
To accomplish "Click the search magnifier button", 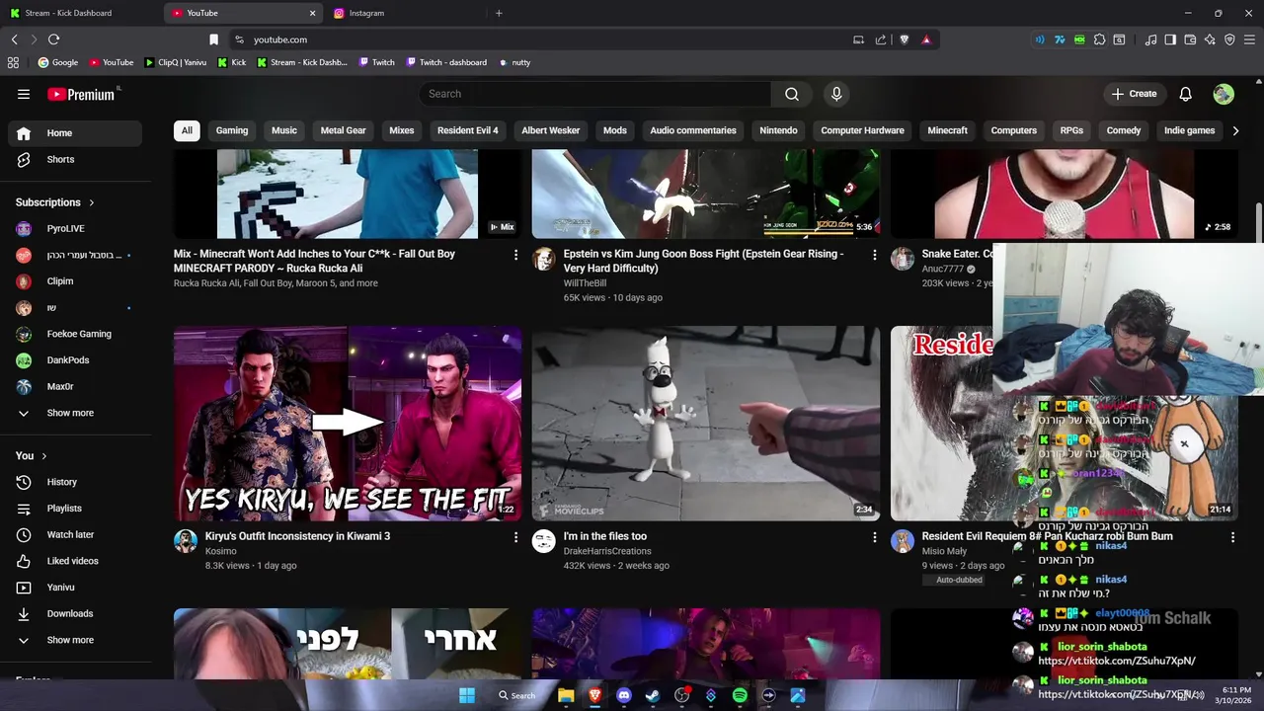I will (x=792, y=94).
